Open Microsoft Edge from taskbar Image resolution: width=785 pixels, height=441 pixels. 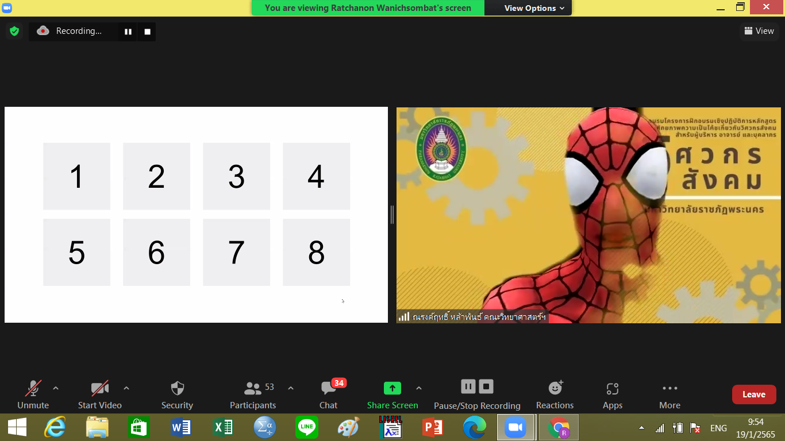pos(474,427)
